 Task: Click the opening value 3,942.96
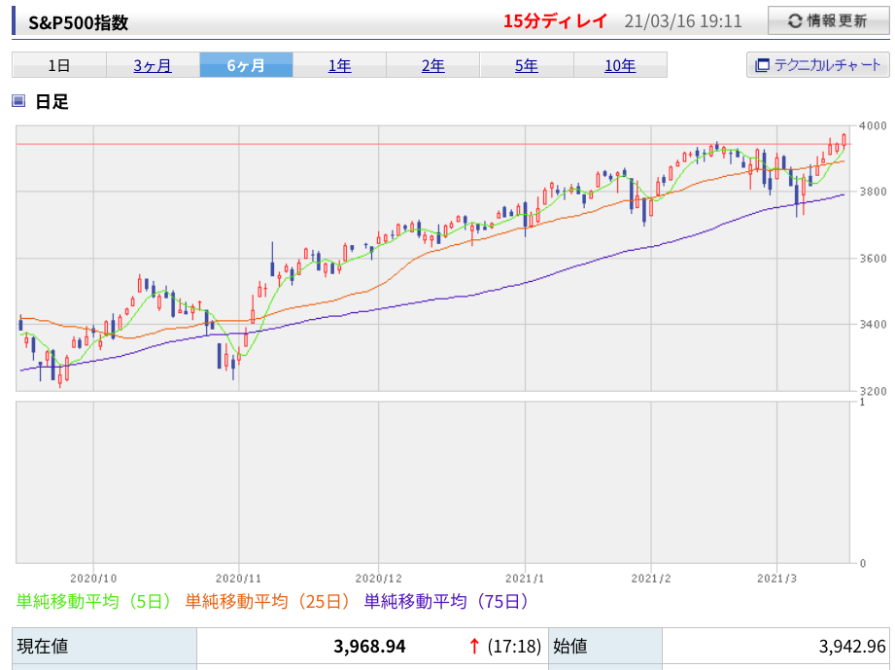coord(852,646)
